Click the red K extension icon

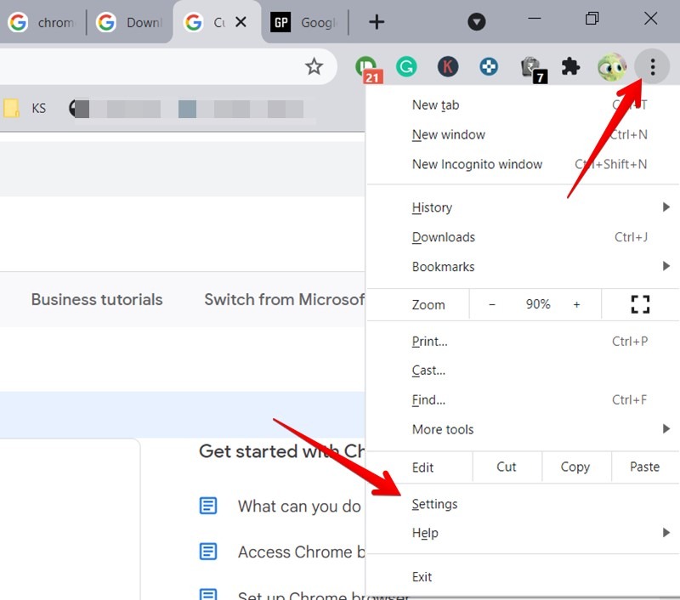[x=448, y=66]
